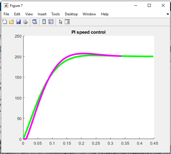This screenshot has height=154, width=171.
Task: Dock the figure using the corner arrow
Action: (167, 14)
